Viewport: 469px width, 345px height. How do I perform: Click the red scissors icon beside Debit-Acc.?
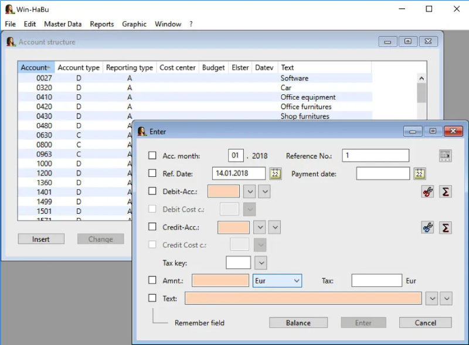point(428,192)
